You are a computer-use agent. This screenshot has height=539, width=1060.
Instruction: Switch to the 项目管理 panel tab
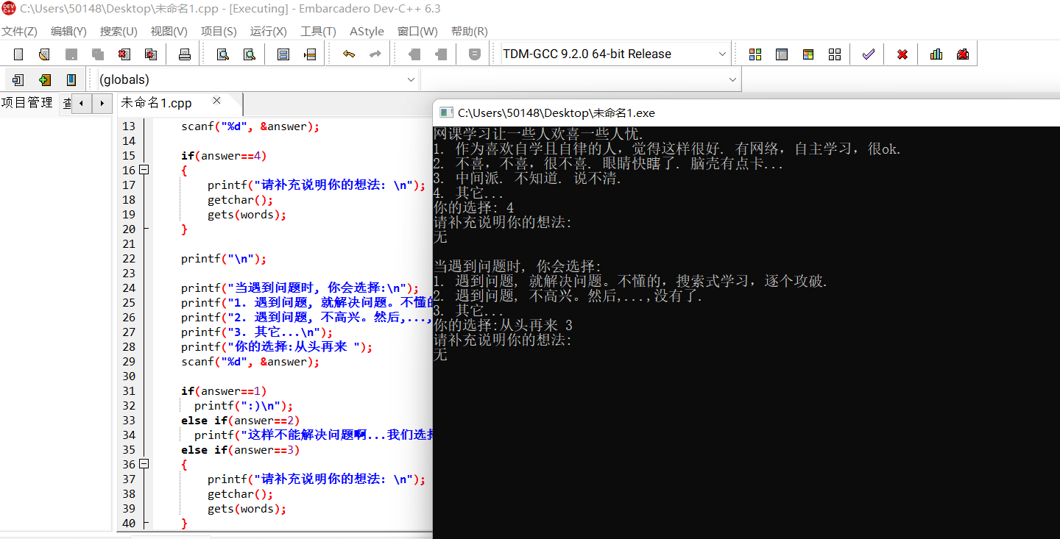coord(27,103)
